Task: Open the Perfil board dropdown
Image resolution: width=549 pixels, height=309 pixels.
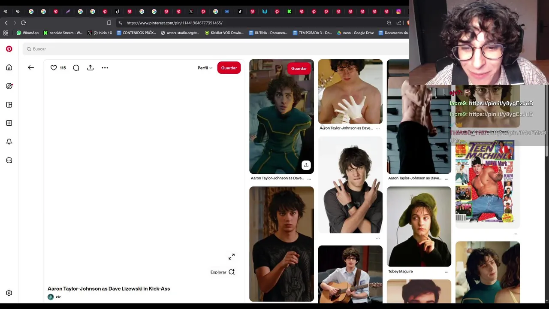Action: (x=205, y=68)
